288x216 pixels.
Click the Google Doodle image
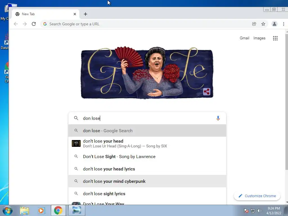(x=147, y=73)
